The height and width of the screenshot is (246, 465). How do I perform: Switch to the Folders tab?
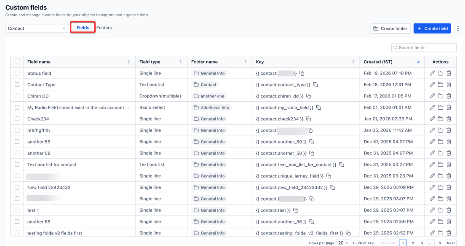(x=104, y=28)
